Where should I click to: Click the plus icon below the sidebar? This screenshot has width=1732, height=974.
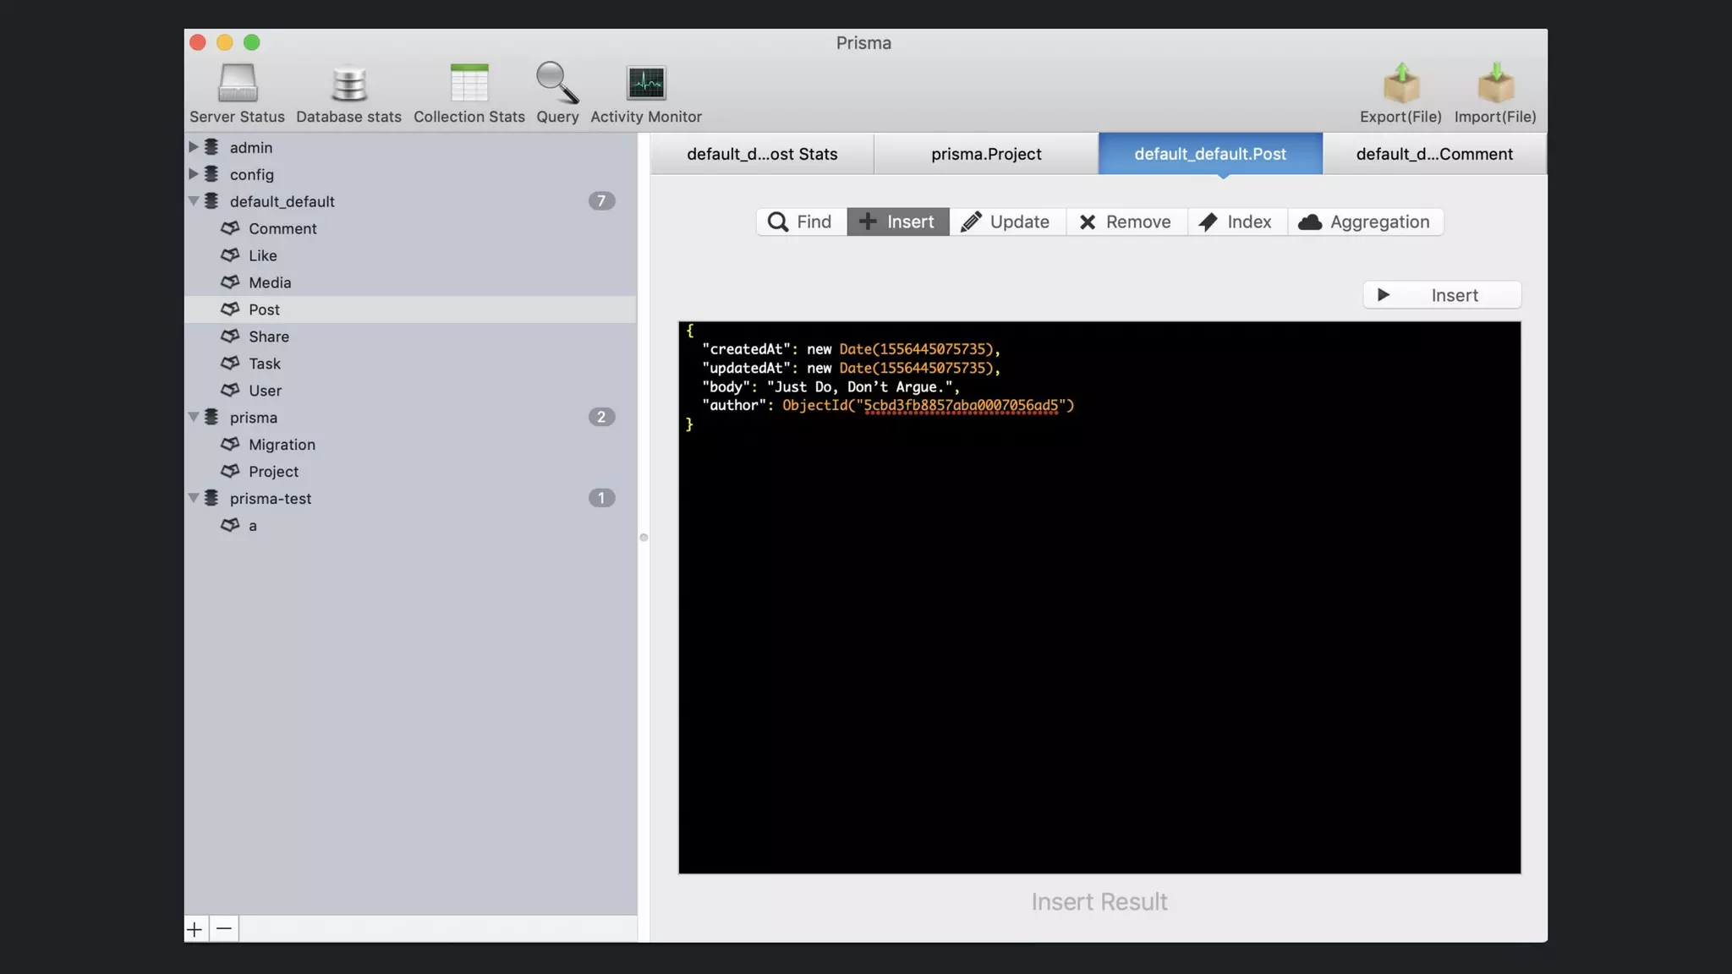195,929
